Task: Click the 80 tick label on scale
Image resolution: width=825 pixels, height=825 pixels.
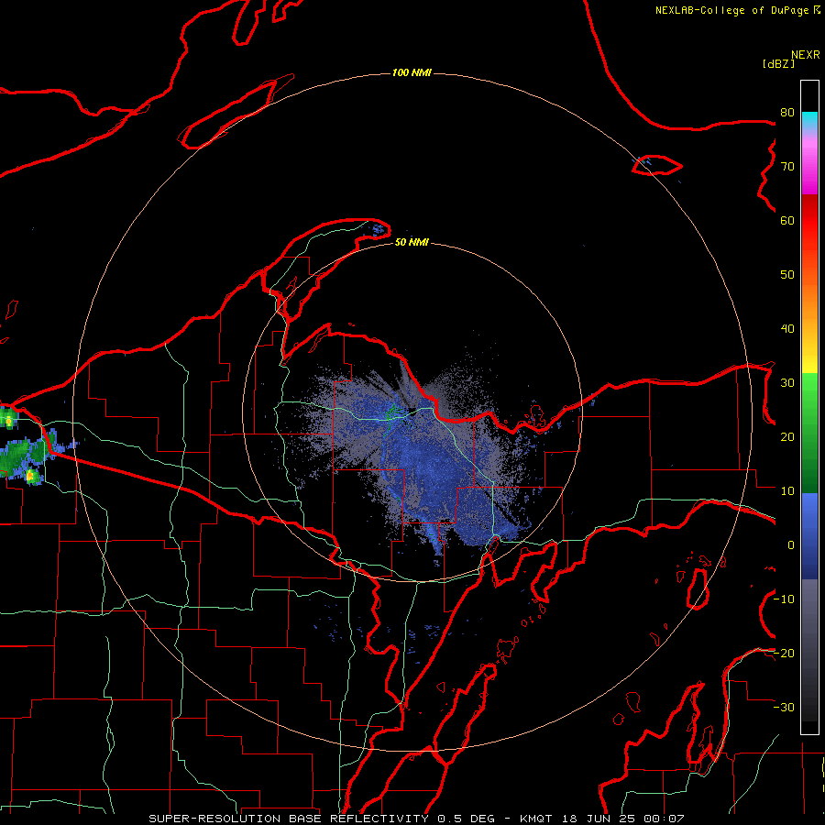Action: coord(787,113)
